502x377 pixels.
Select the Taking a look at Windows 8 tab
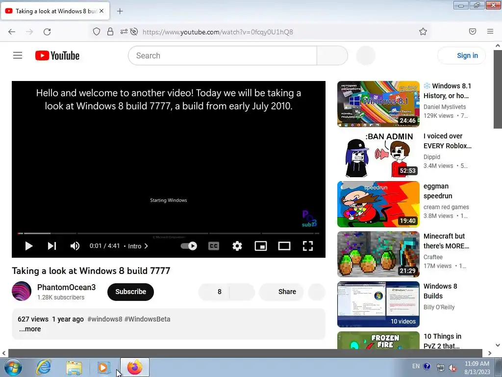pos(55,11)
